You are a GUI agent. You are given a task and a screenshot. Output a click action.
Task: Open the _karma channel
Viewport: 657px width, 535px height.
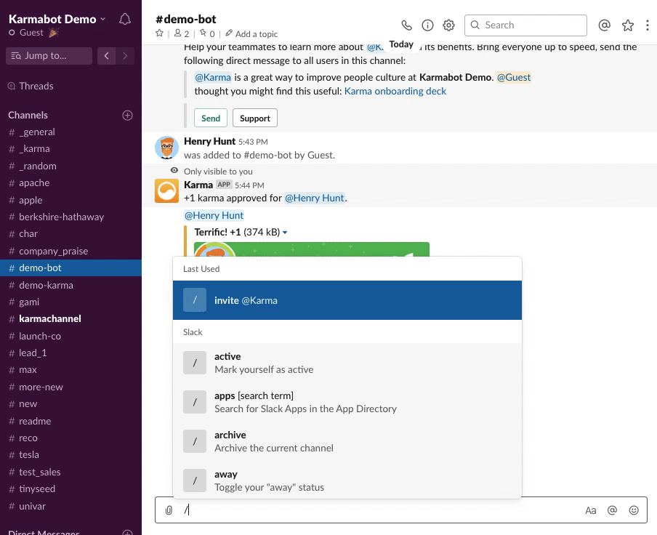pos(34,149)
